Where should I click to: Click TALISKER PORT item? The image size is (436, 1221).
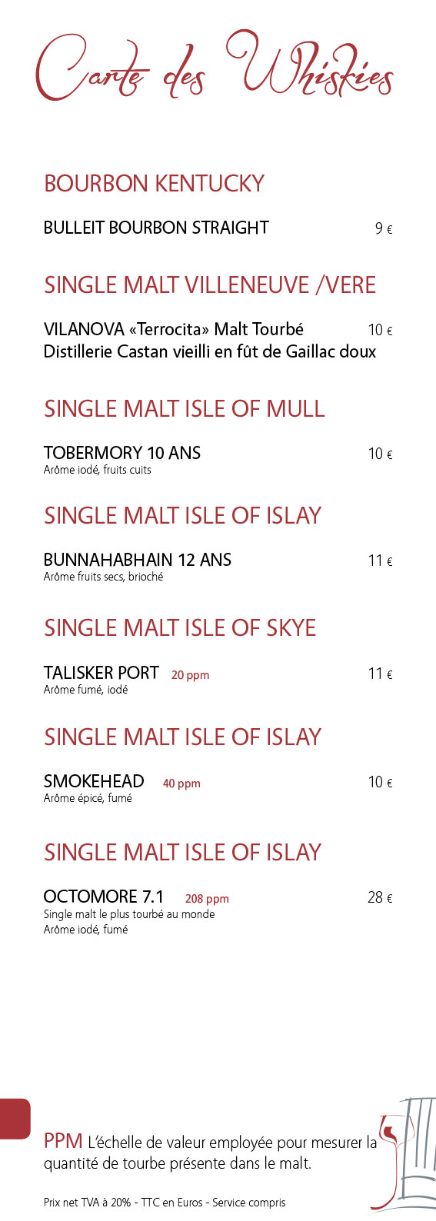coord(102,673)
